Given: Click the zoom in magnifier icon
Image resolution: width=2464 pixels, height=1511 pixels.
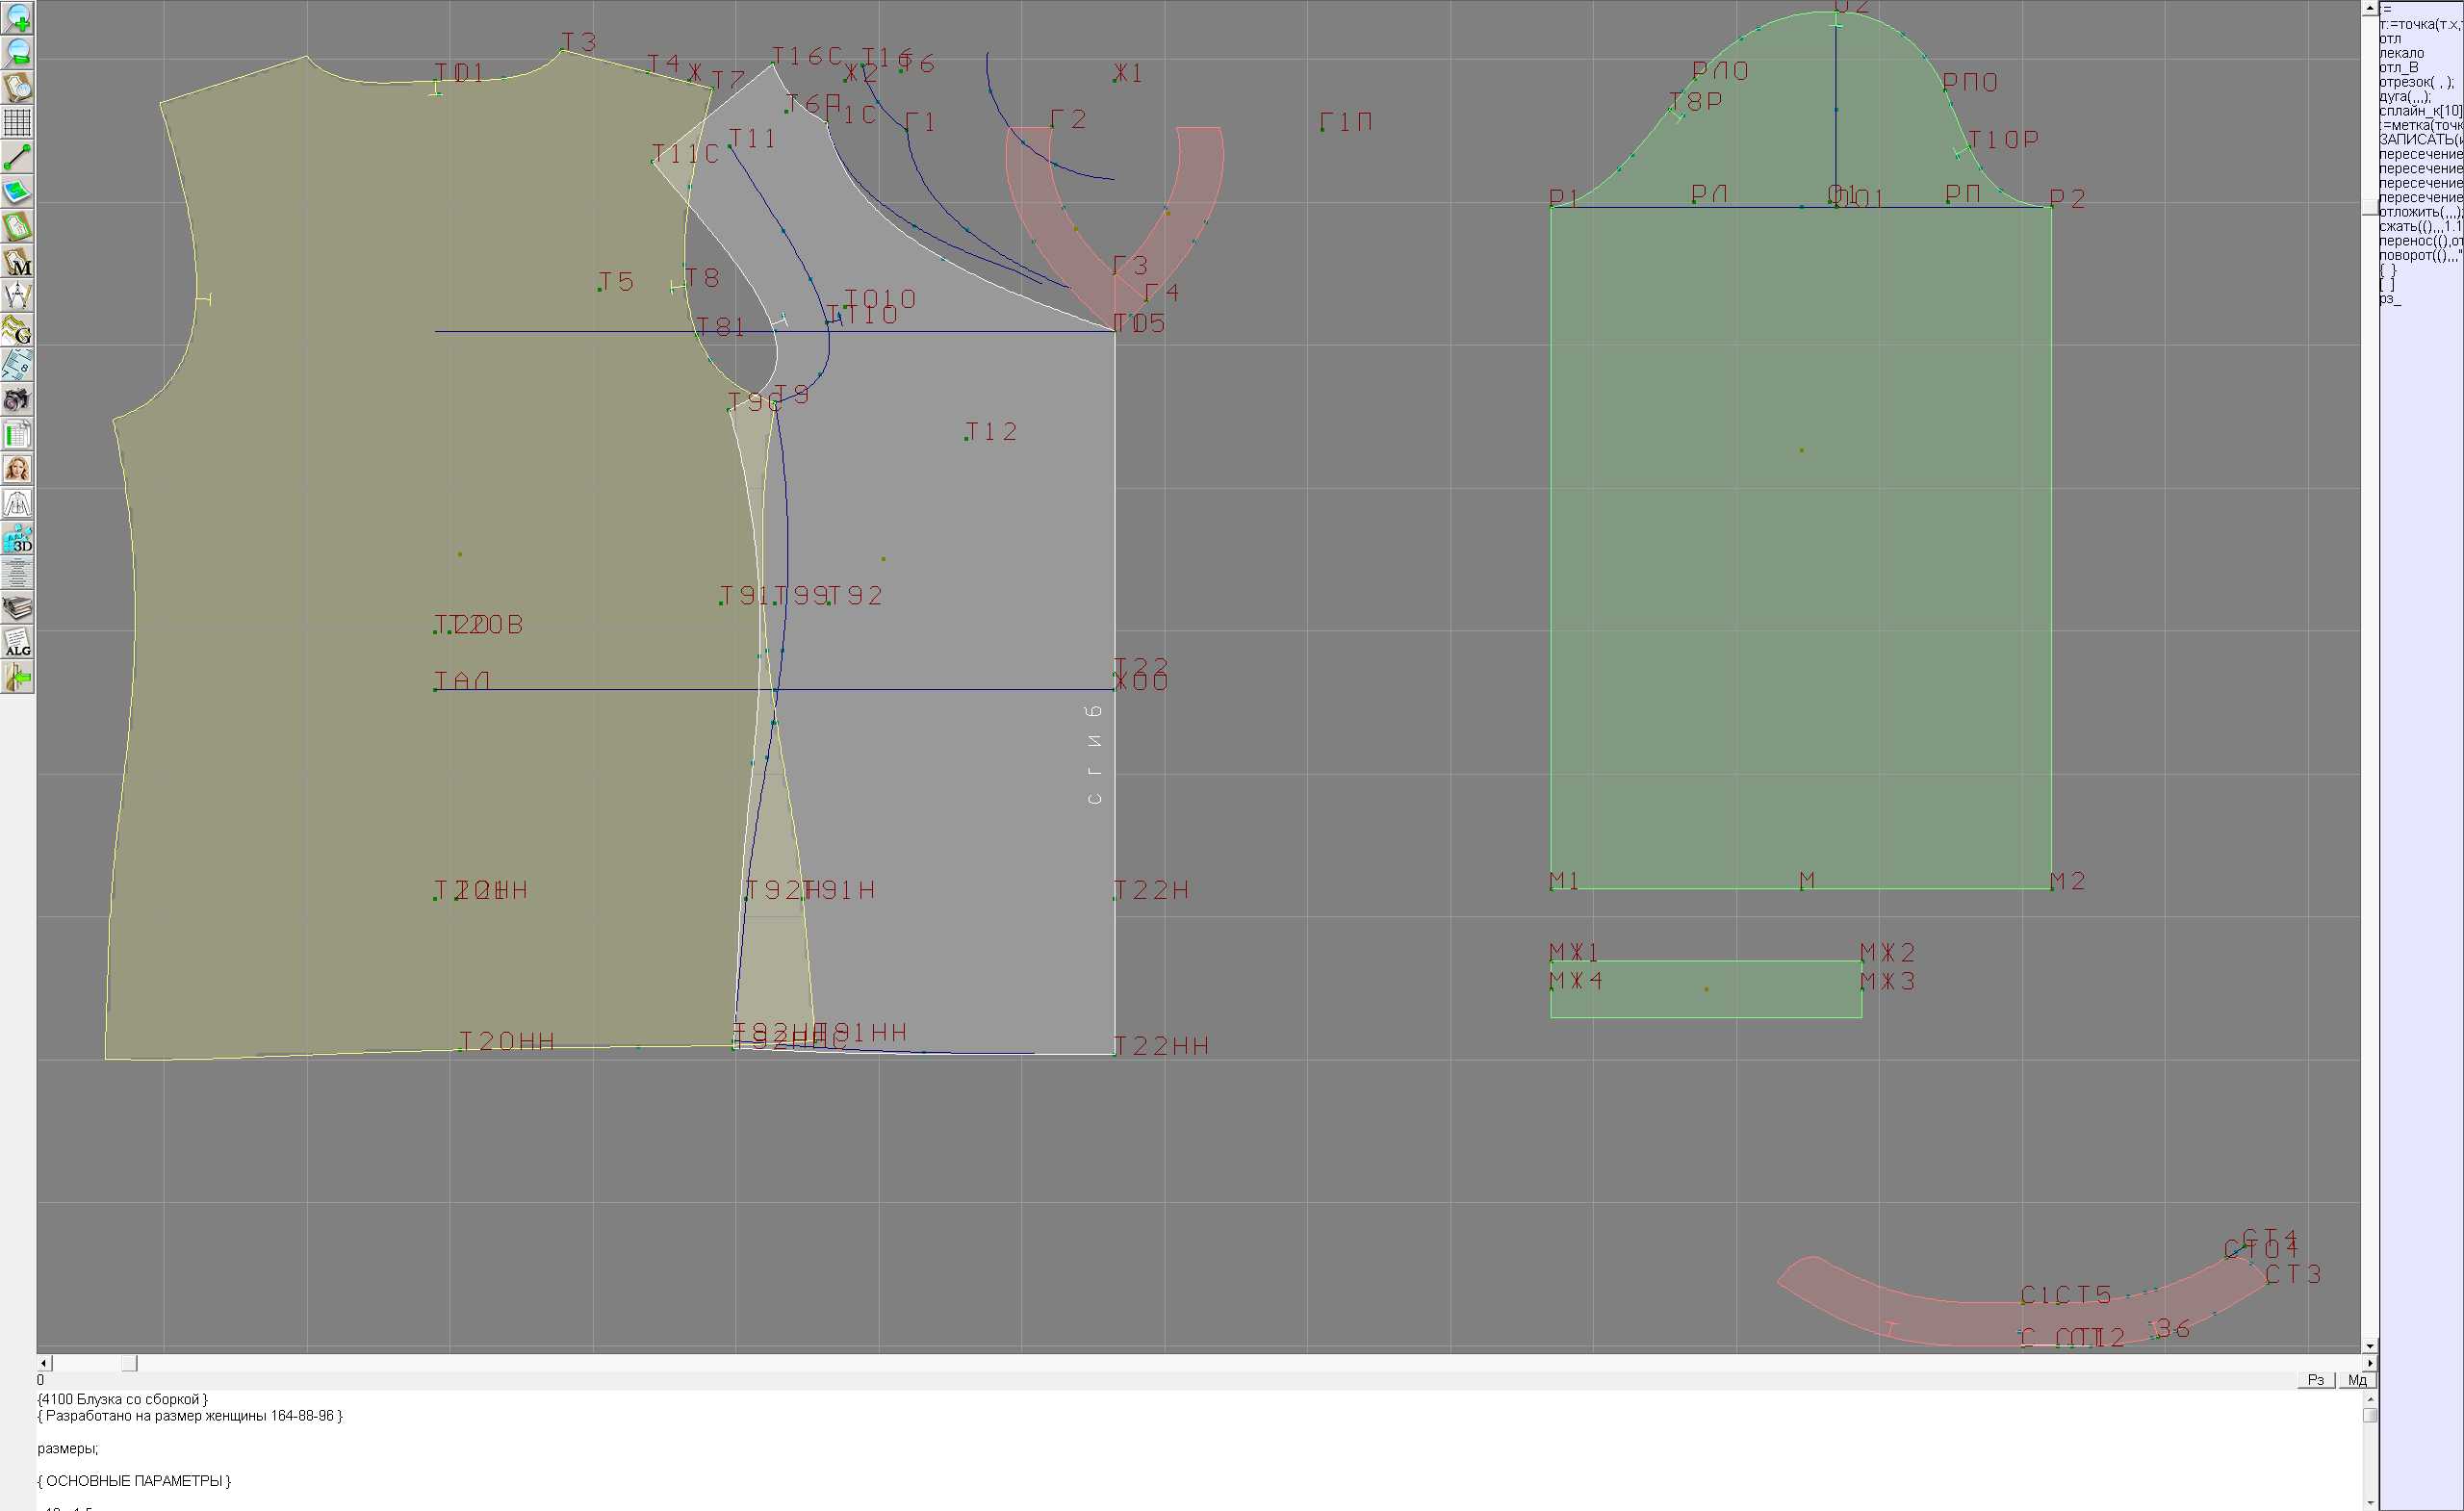Looking at the screenshot, I should pos(17,18).
